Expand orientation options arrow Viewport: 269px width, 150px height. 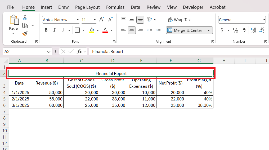pyautogui.click(x=155, y=20)
